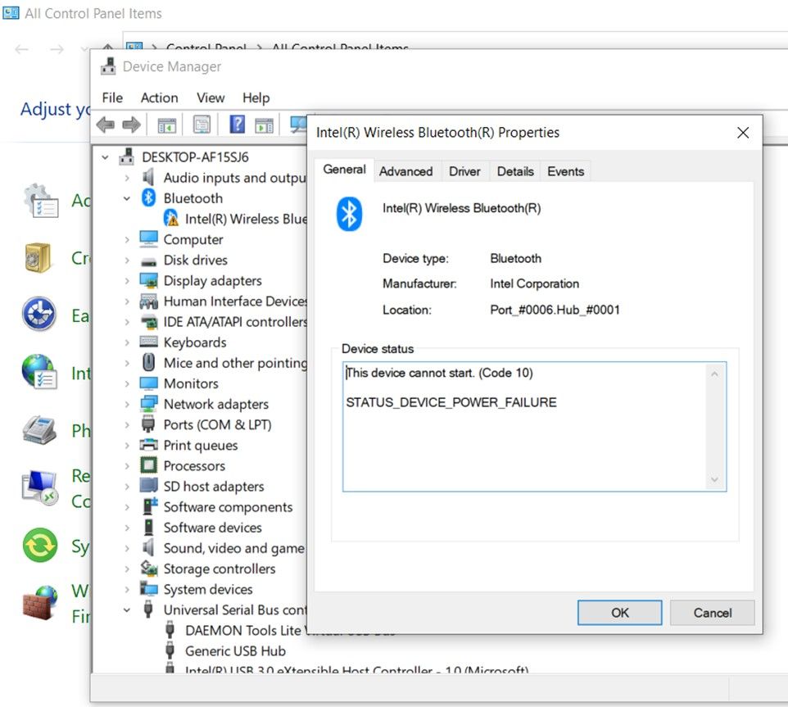Click the DAEMON Tools Lite USB icon
Screen dimensions: 788x707
pos(170,630)
